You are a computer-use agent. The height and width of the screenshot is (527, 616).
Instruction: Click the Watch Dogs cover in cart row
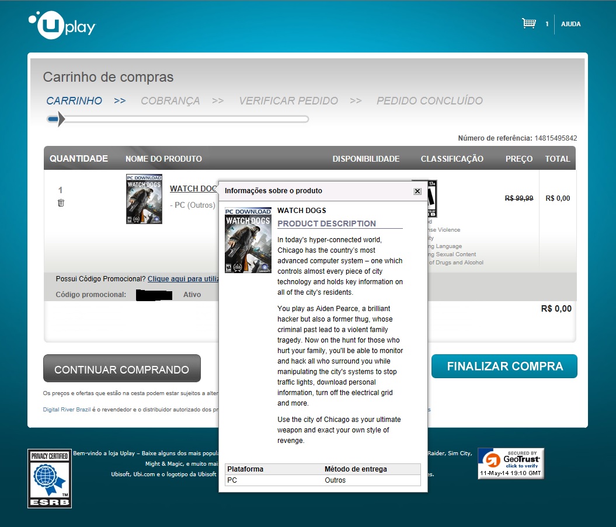point(144,199)
